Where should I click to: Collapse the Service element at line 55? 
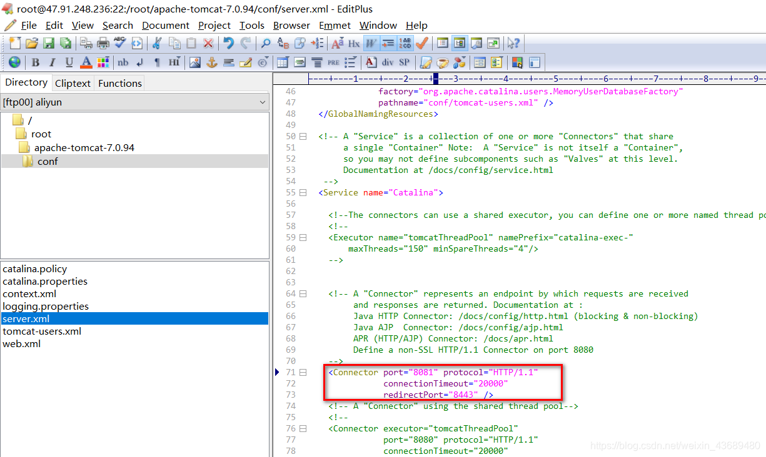click(x=303, y=192)
